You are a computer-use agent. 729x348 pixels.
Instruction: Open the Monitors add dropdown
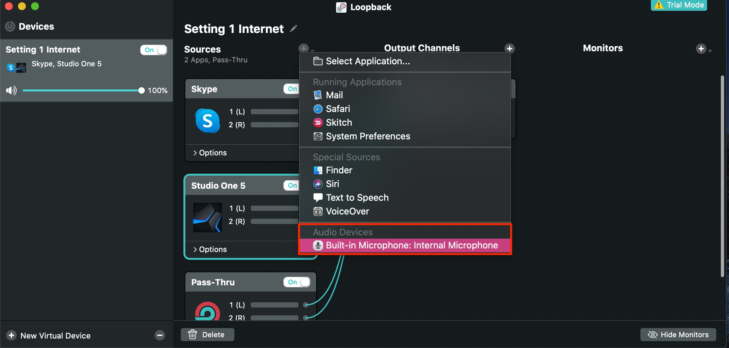click(704, 49)
